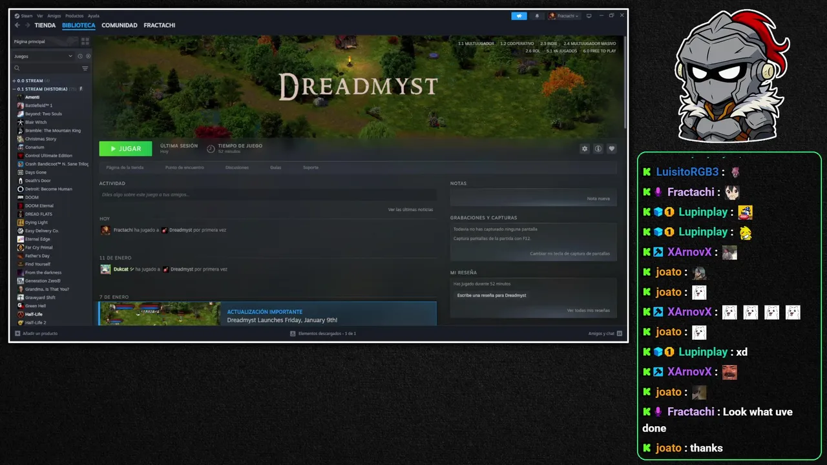Open Soporte link

pyautogui.click(x=311, y=167)
